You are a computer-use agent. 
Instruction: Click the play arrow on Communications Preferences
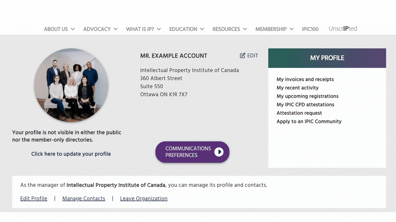tap(219, 152)
